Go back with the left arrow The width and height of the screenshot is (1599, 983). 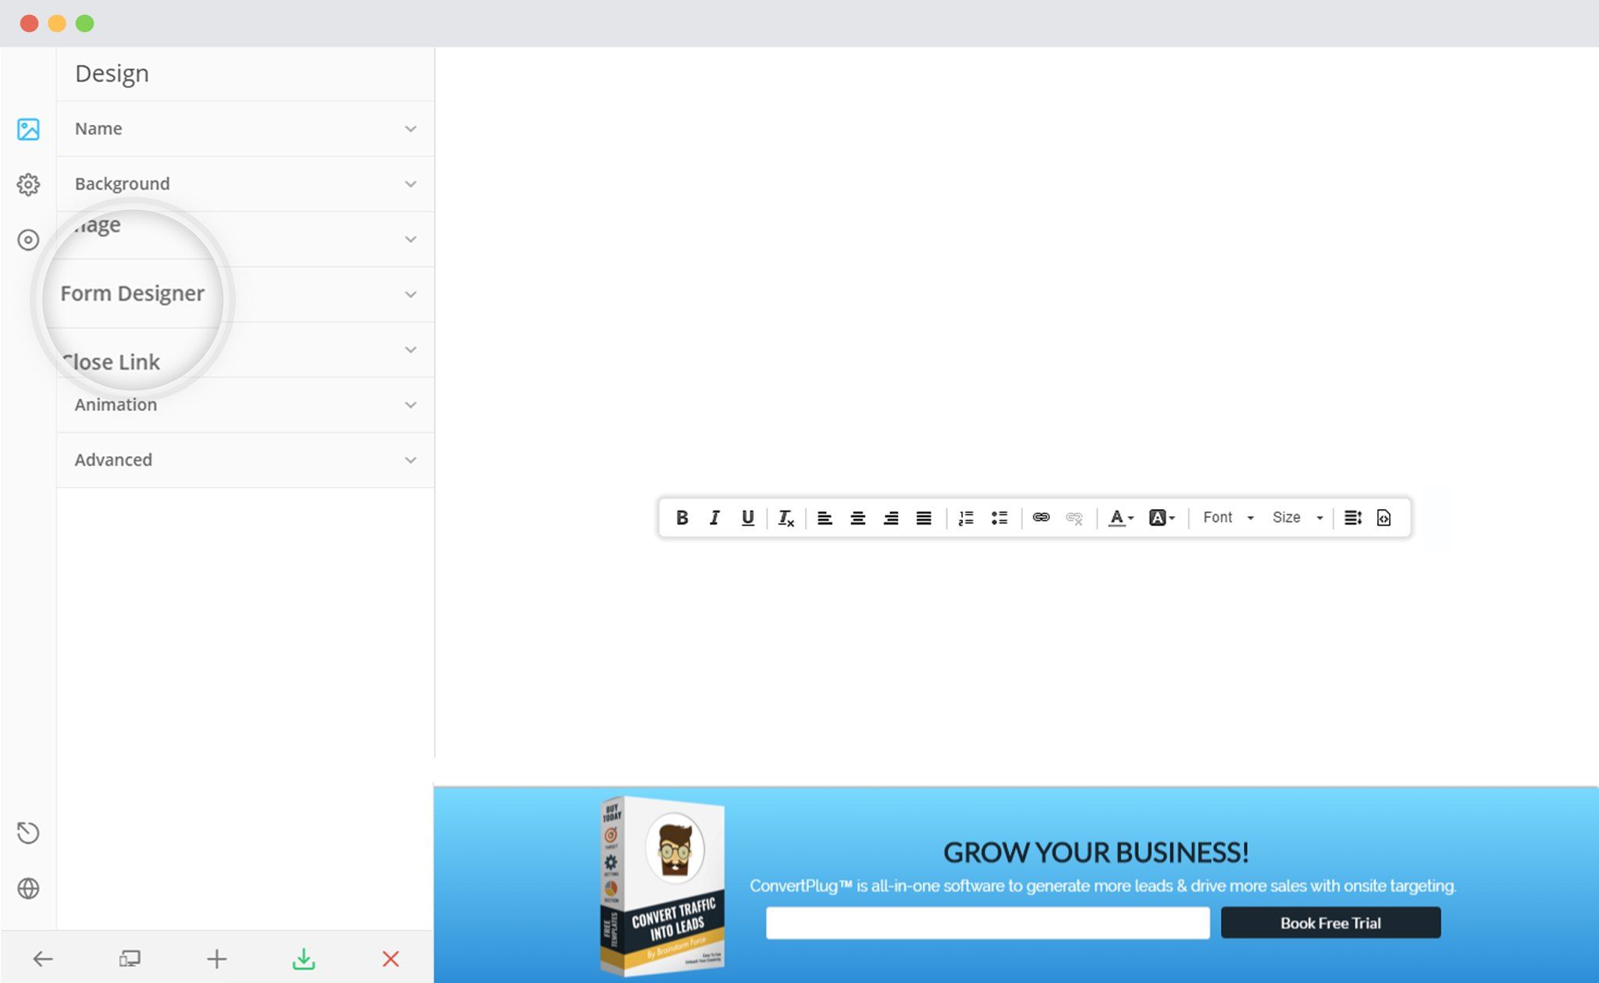click(43, 959)
